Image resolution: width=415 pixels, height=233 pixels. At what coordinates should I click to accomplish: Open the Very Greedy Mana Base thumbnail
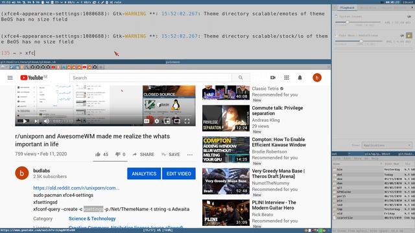point(226,181)
